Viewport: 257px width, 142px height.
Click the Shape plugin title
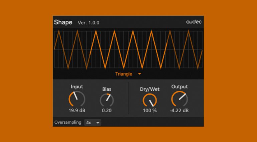(x=63, y=22)
